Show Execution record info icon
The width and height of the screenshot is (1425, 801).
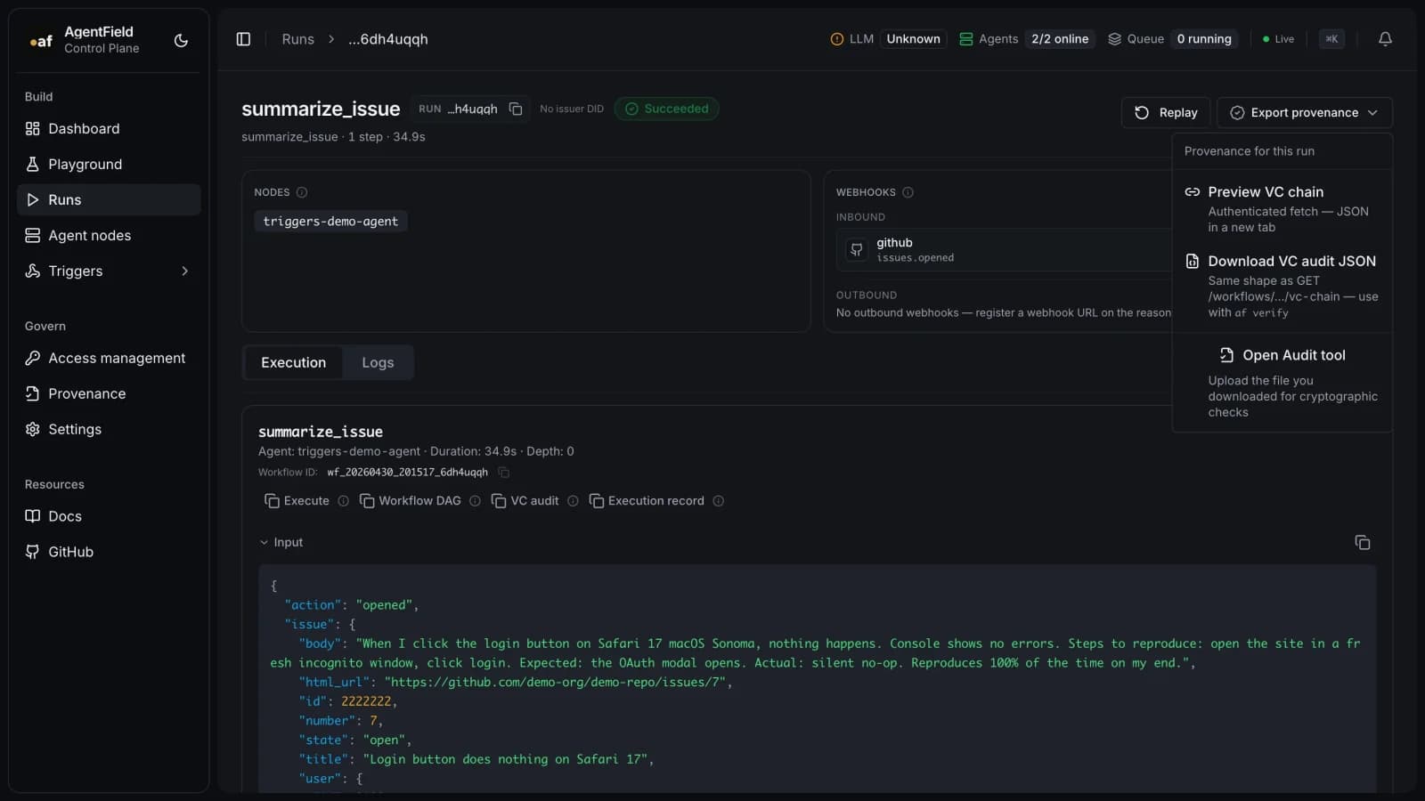click(x=718, y=501)
